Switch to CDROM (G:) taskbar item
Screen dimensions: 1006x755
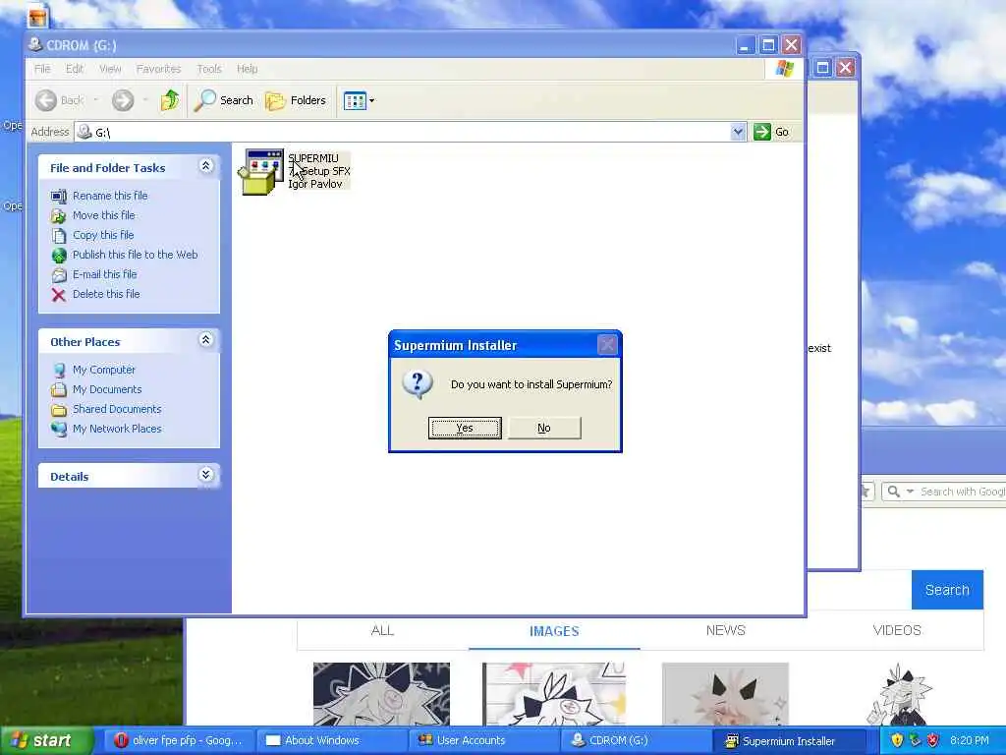click(636, 741)
